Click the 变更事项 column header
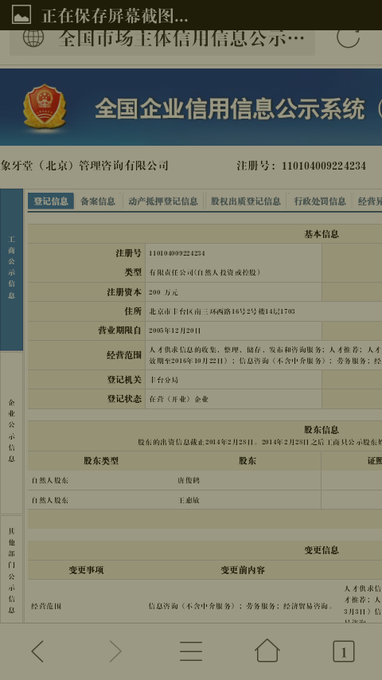Image resolution: width=382 pixels, height=680 pixels. 86,570
